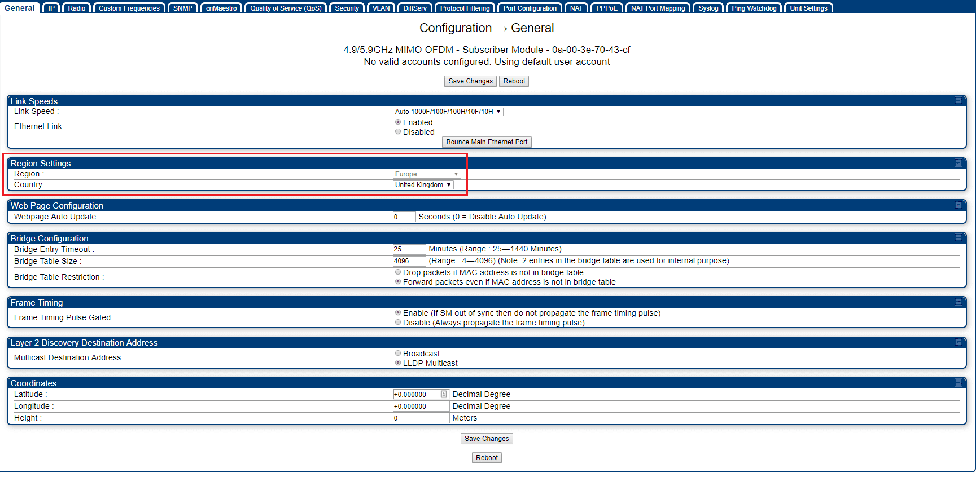The width and height of the screenshot is (980, 477).
Task: Collapse the Link Speeds section icon
Action: click(x=958, y=101)
